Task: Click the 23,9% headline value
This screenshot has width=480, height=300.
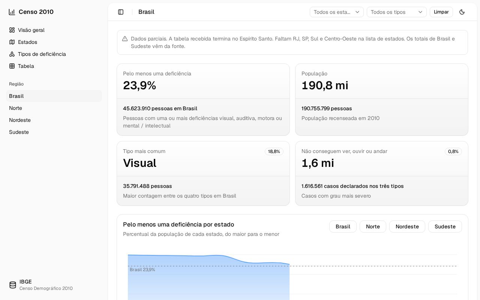Action: [x=139, y=85]
